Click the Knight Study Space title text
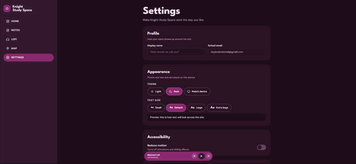The image size is (356, 164). (22, 9)
